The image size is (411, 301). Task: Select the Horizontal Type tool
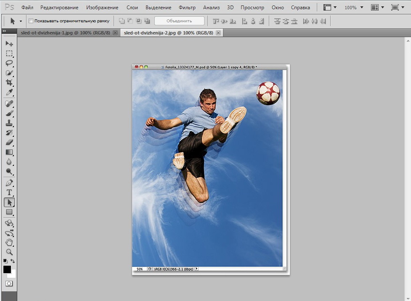pos(9,192)
